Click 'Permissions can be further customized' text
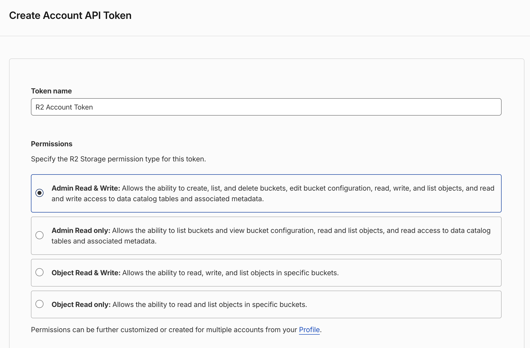This screenshot has width=530, height=348. click(x=176, y=330)
